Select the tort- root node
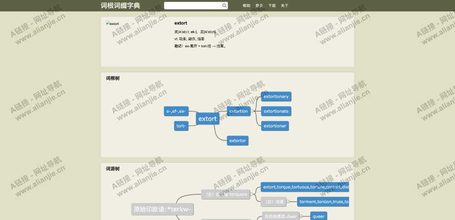 point(181,126)
